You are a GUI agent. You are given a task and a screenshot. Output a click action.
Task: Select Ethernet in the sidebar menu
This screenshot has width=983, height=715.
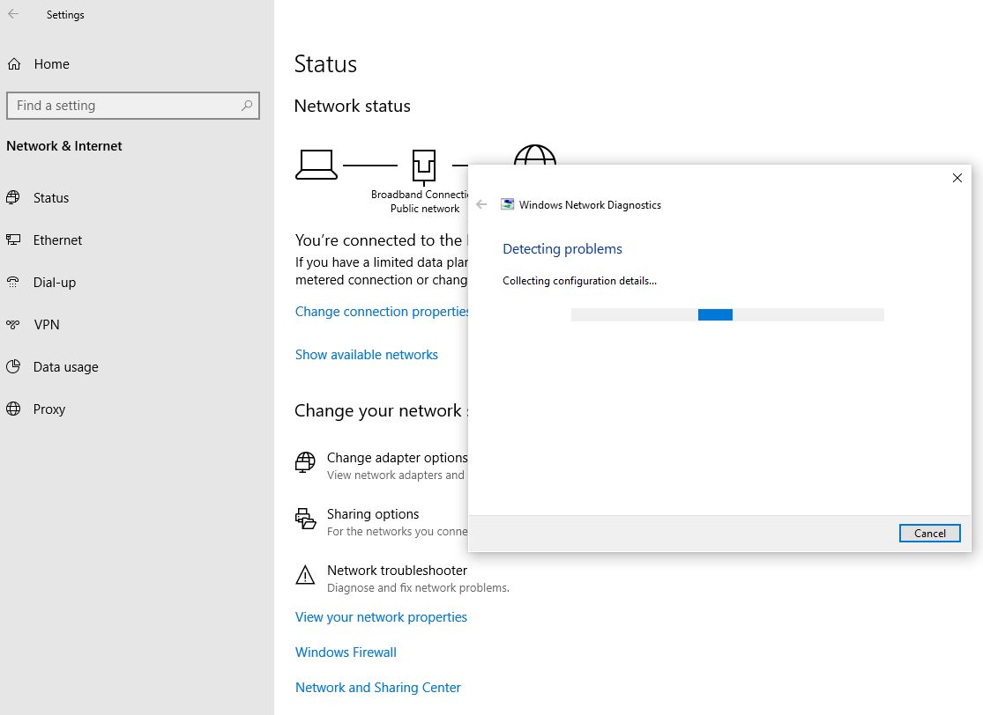point(56,240)
